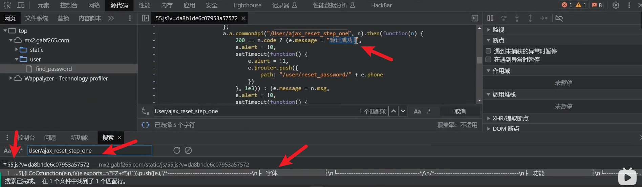The height and width of the screenshot is (187, 642).
Task: Click the bottom search query input field
Action: [x=89, y=150]
